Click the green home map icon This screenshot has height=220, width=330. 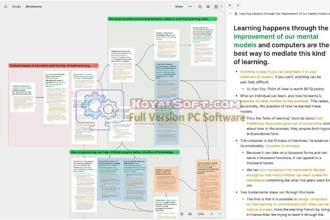pos(5,6)
